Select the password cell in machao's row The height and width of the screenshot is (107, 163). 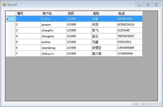pyautogui.click(x=79, y=42)
